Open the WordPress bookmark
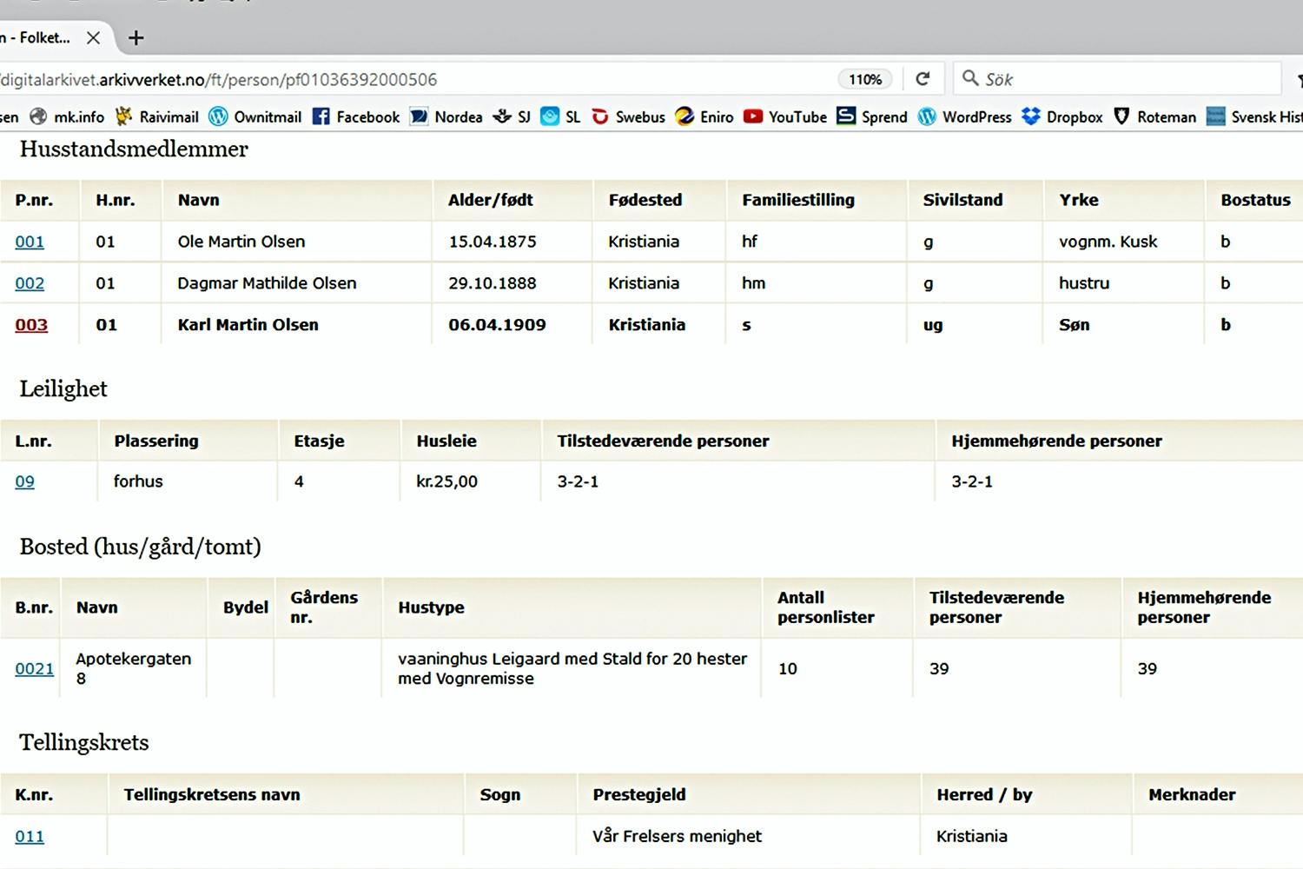Image resolution: width=1303 pixels, height=869 pixels. coord(965,116)
